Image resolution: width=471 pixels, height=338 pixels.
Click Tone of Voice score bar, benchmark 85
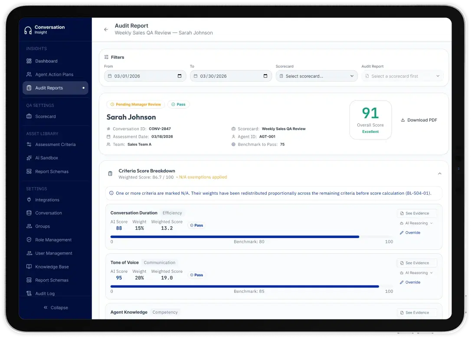252,287
